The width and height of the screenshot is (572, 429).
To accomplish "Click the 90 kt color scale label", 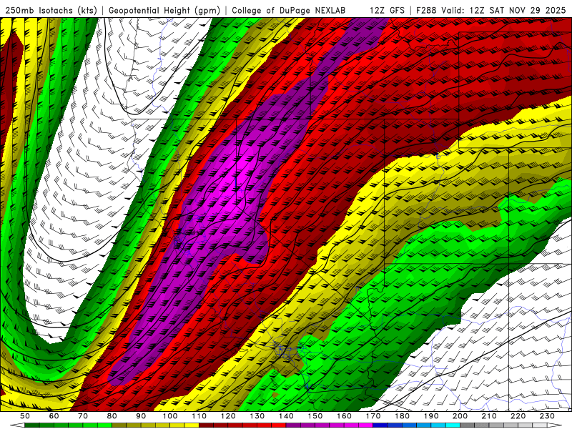I will [x=141, y=416].
